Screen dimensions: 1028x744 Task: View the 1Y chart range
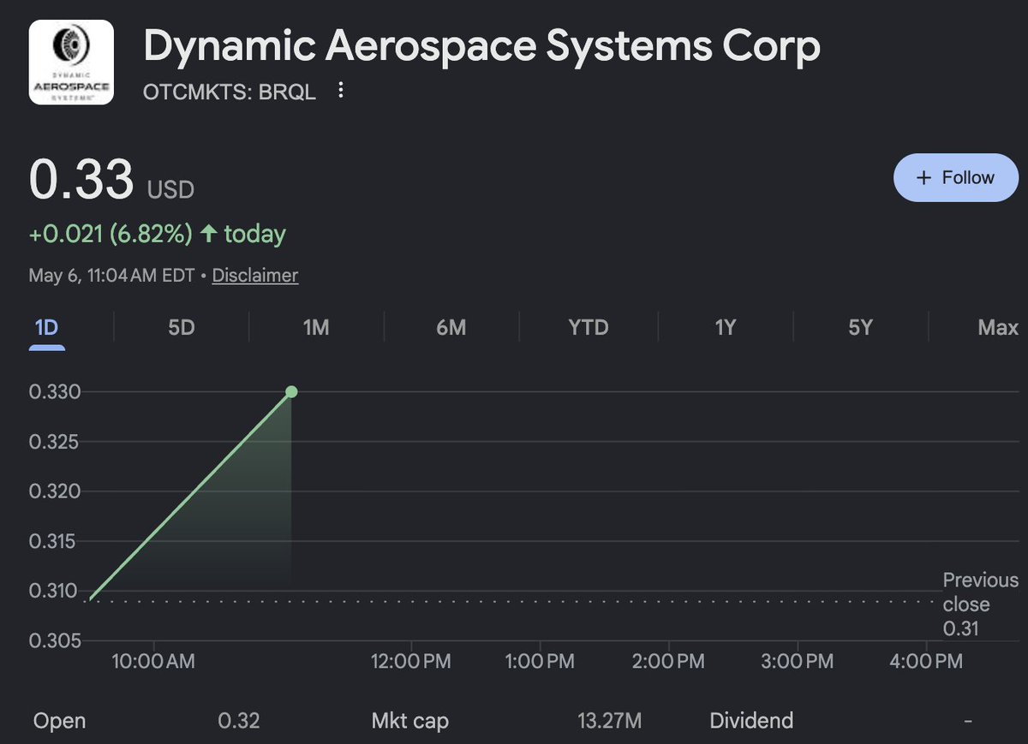pos(726,328)
